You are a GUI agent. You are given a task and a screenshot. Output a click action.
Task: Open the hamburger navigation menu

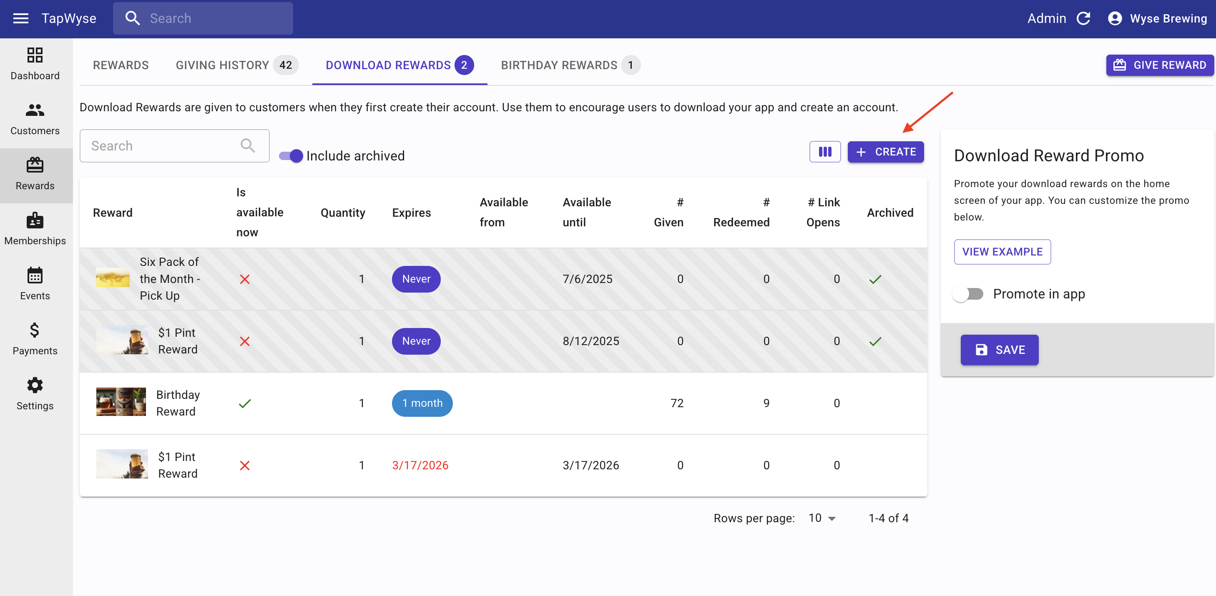point(21,18)
